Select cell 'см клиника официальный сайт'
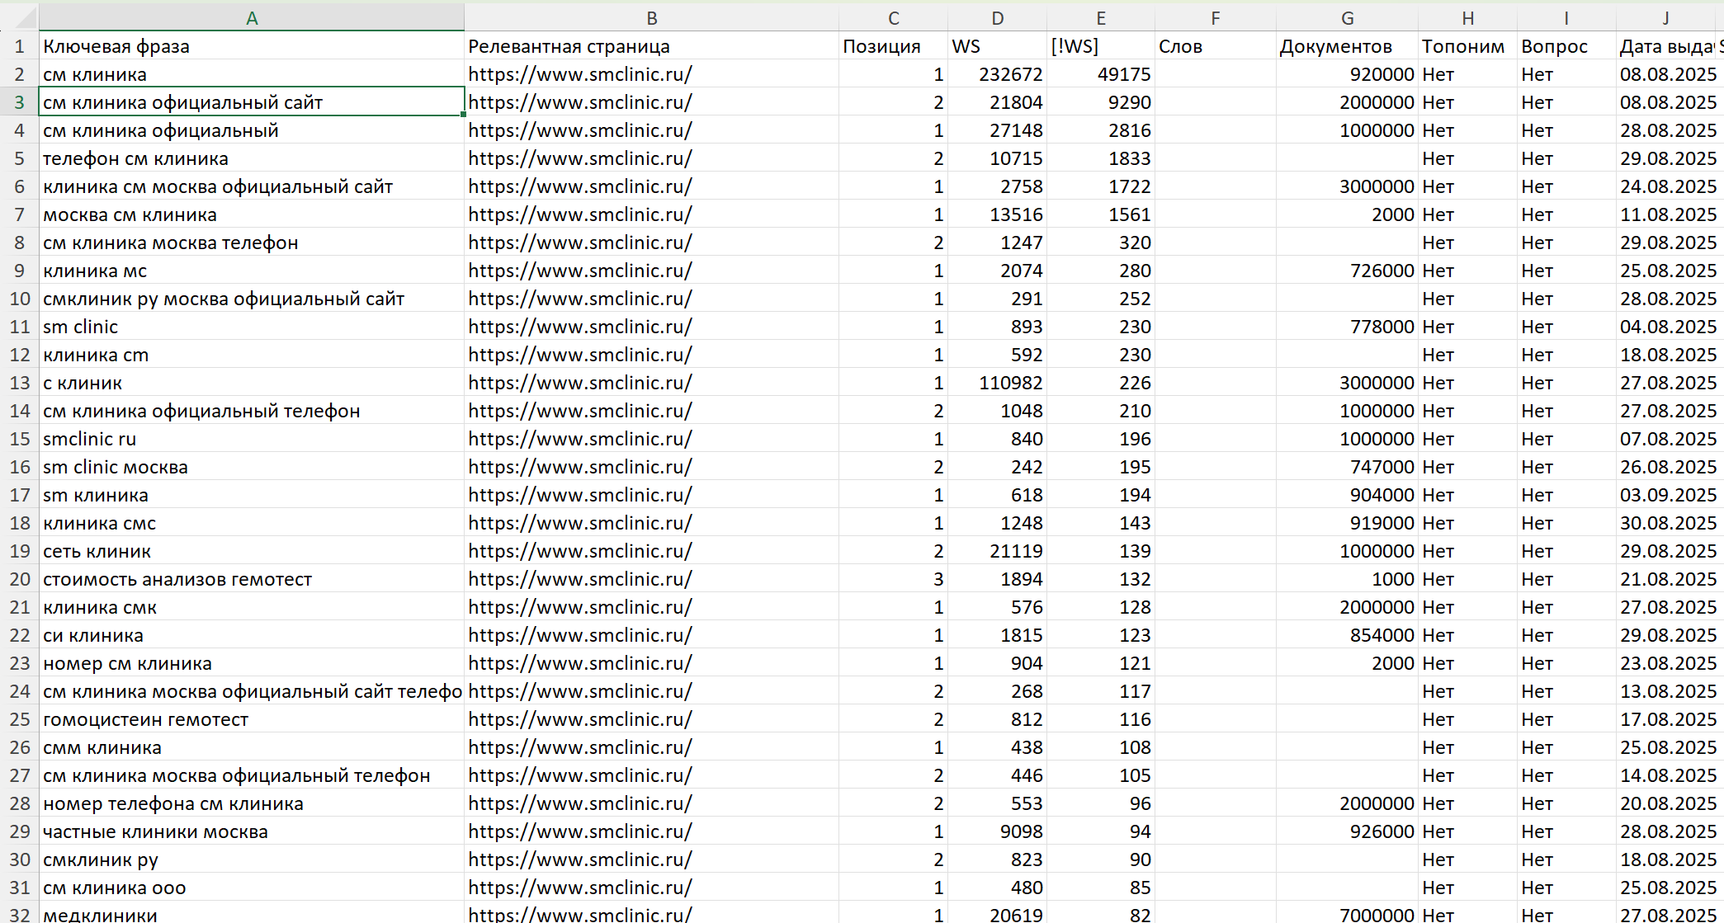This screenshot has width=1724, height=923. 252,102
